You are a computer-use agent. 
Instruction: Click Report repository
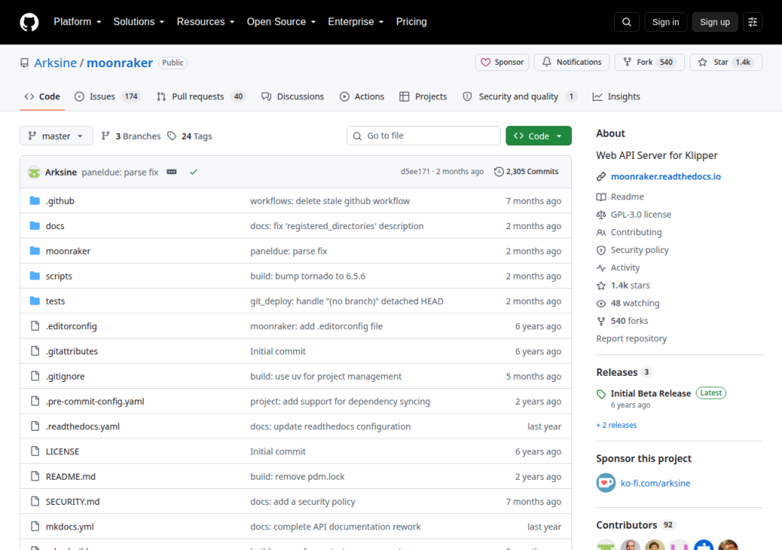pyautogui.click(x=632, y=338)
